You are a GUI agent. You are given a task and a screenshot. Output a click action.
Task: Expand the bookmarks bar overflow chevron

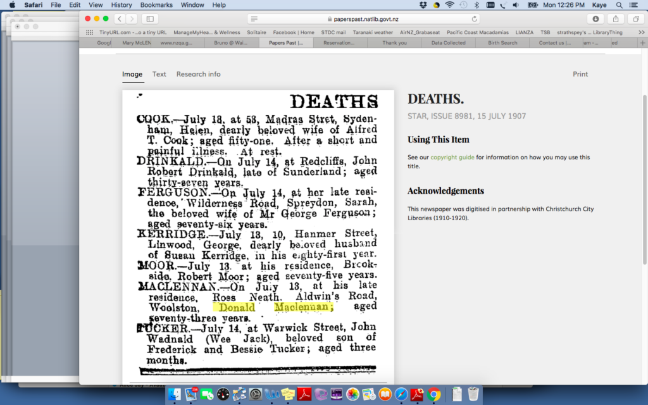[641, 32]
